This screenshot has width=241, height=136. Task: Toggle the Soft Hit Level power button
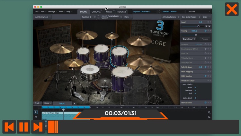tap(205, 67)
